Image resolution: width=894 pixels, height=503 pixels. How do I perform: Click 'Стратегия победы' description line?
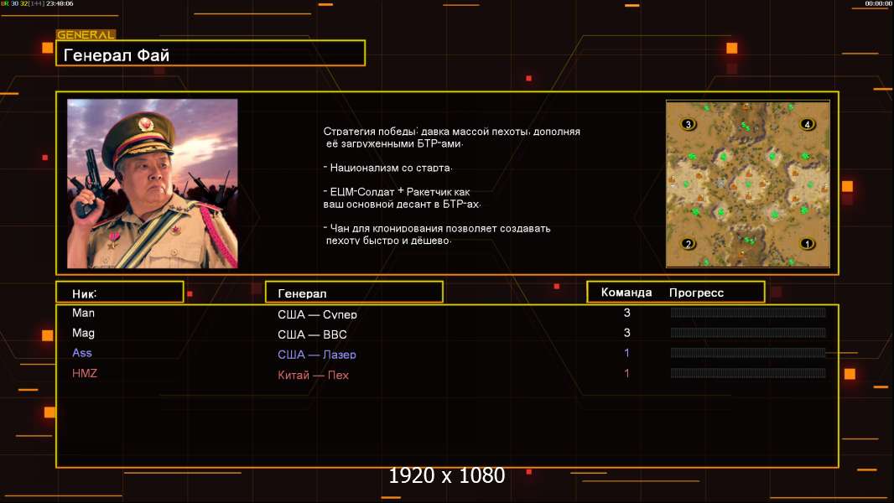451,137
